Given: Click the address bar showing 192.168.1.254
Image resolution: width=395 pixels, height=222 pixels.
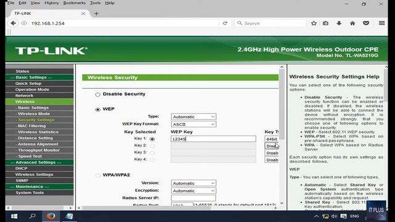Looking at the screenshot, I should tap(125, 23).
